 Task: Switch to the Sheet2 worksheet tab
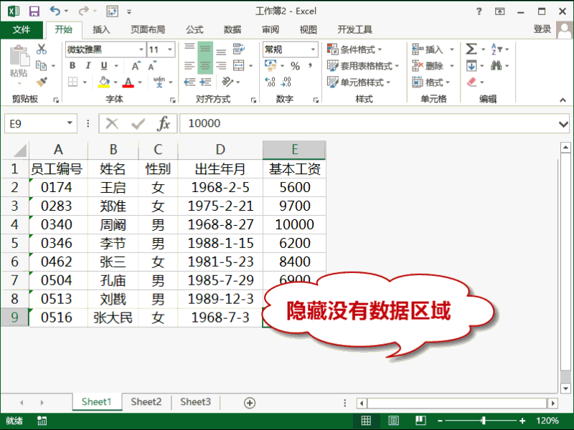point(146,402)
